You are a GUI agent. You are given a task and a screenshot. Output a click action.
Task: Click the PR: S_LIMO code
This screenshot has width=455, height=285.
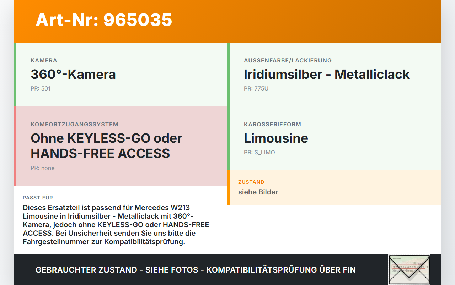point(259,152)
